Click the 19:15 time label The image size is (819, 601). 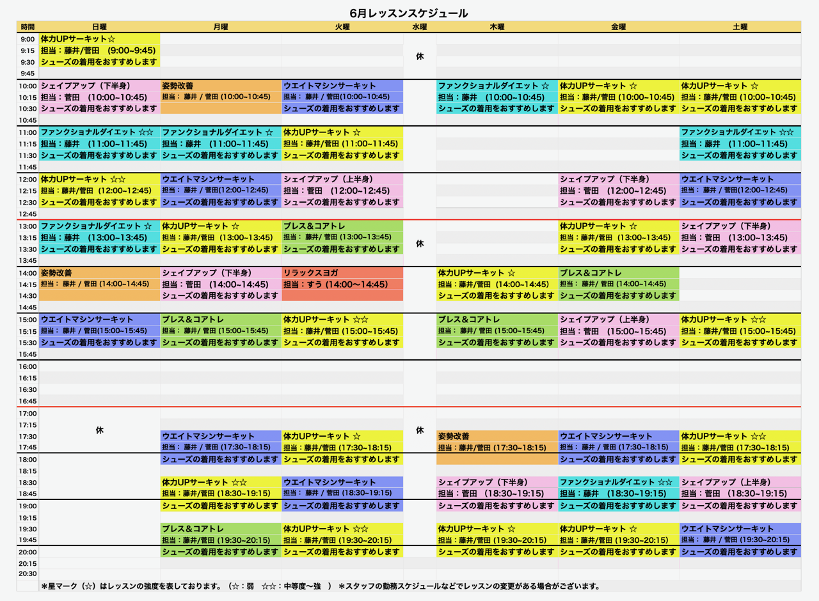click(x=28, y=518)
